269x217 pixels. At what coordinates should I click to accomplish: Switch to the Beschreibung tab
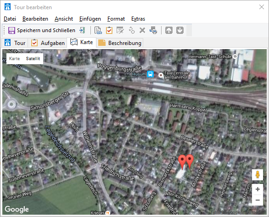(120, 43)
